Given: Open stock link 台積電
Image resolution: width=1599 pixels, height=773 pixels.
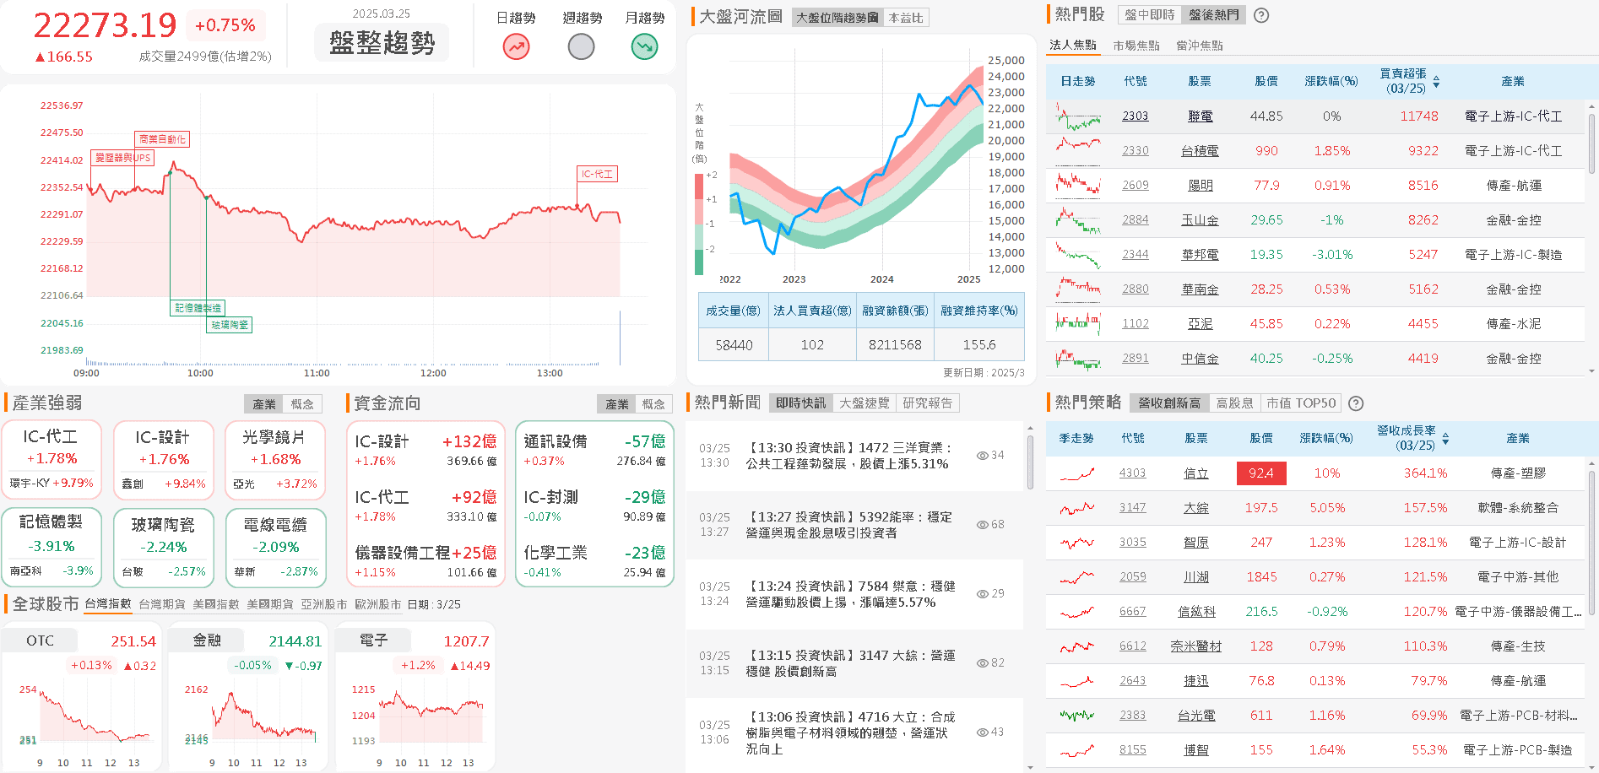Looking at the screenshot, I should click(x=1199, y=151).
